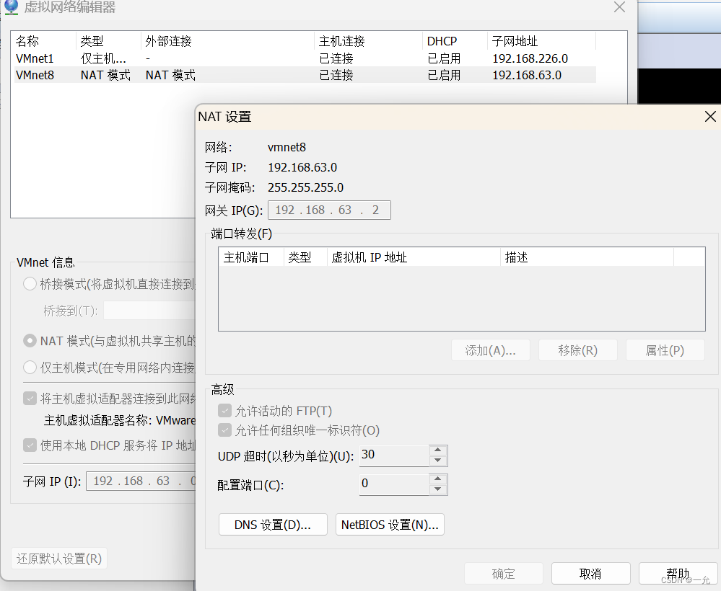The image size is (721, 591).
Task: Click the 移除 button in port forwarding
Action: [x=578, y=350]
